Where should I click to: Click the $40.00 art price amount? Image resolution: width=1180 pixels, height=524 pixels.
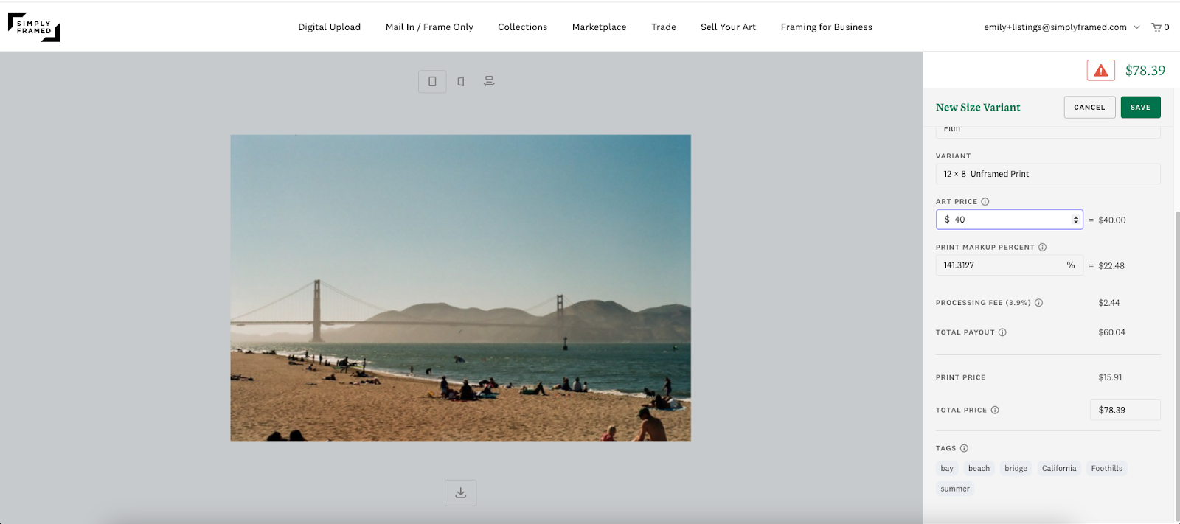point(1112,220)
